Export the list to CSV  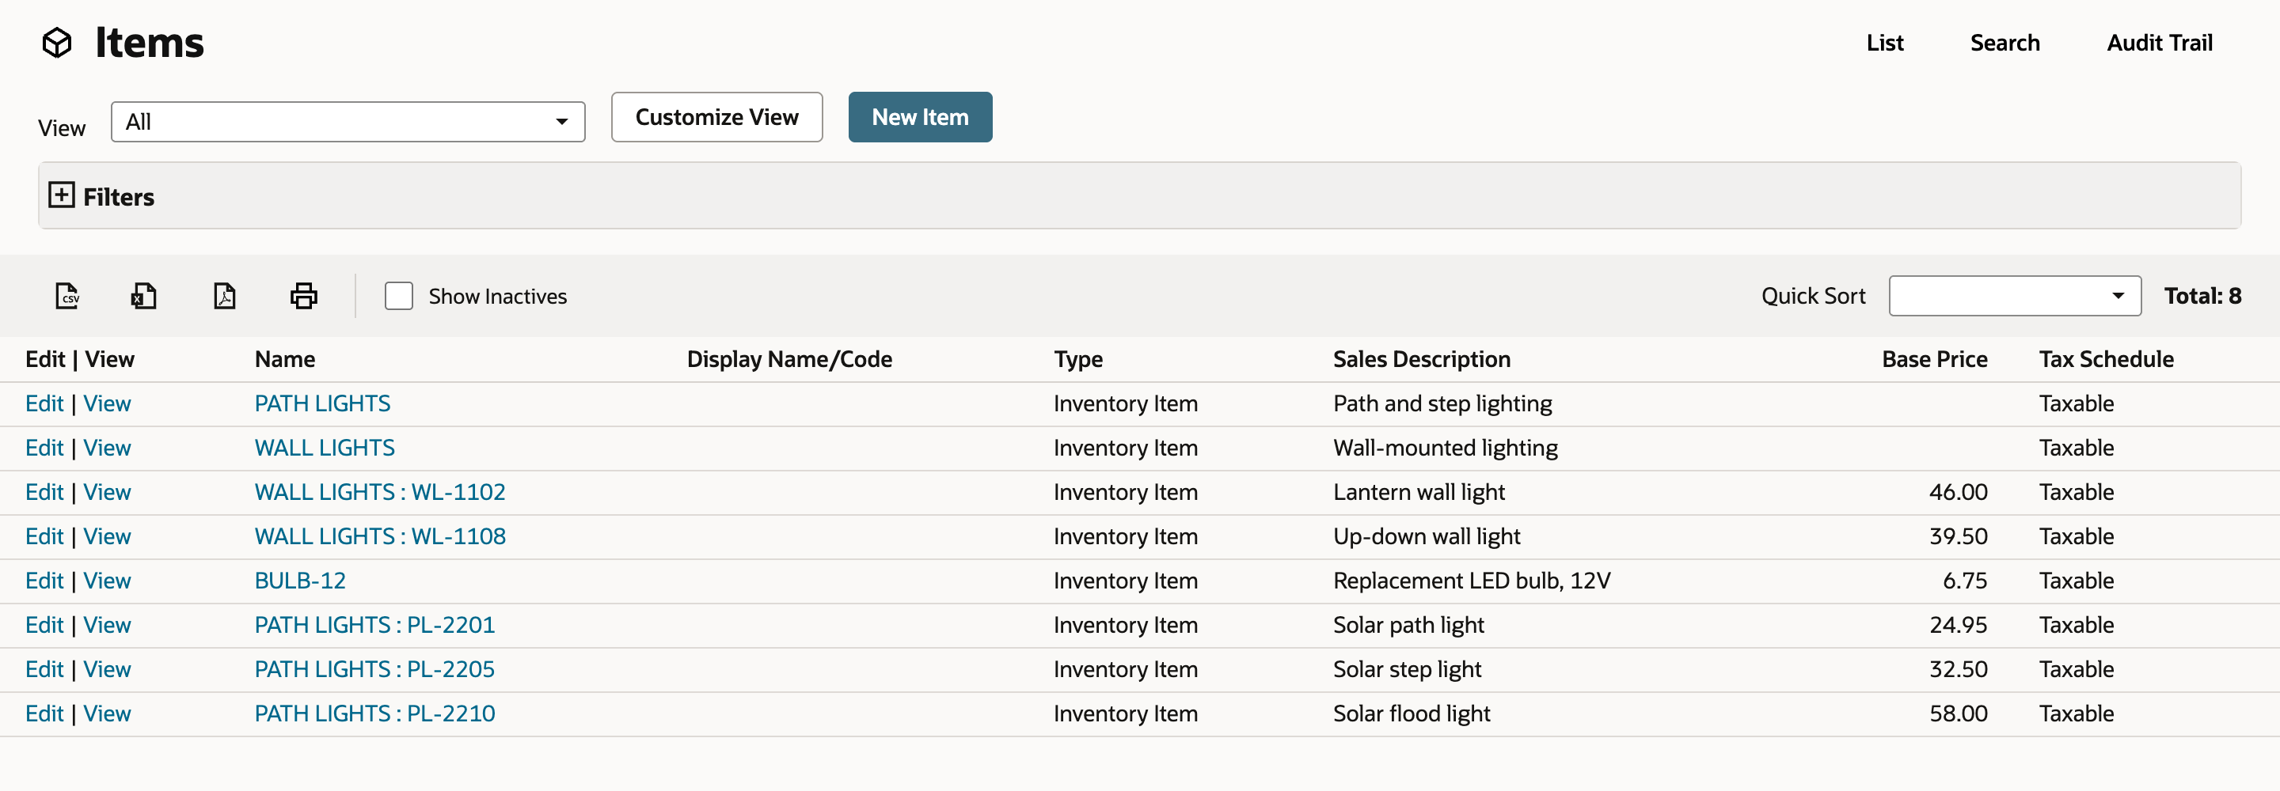pos(67,296)
